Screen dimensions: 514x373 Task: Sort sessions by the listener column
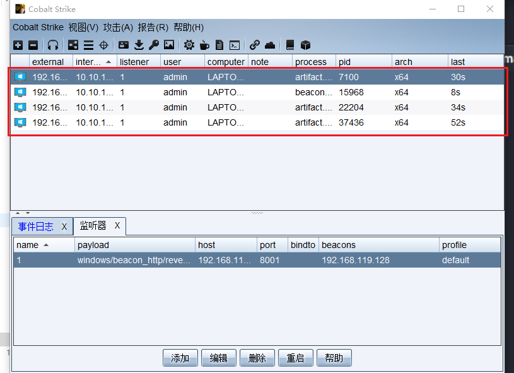pos(139,62)
